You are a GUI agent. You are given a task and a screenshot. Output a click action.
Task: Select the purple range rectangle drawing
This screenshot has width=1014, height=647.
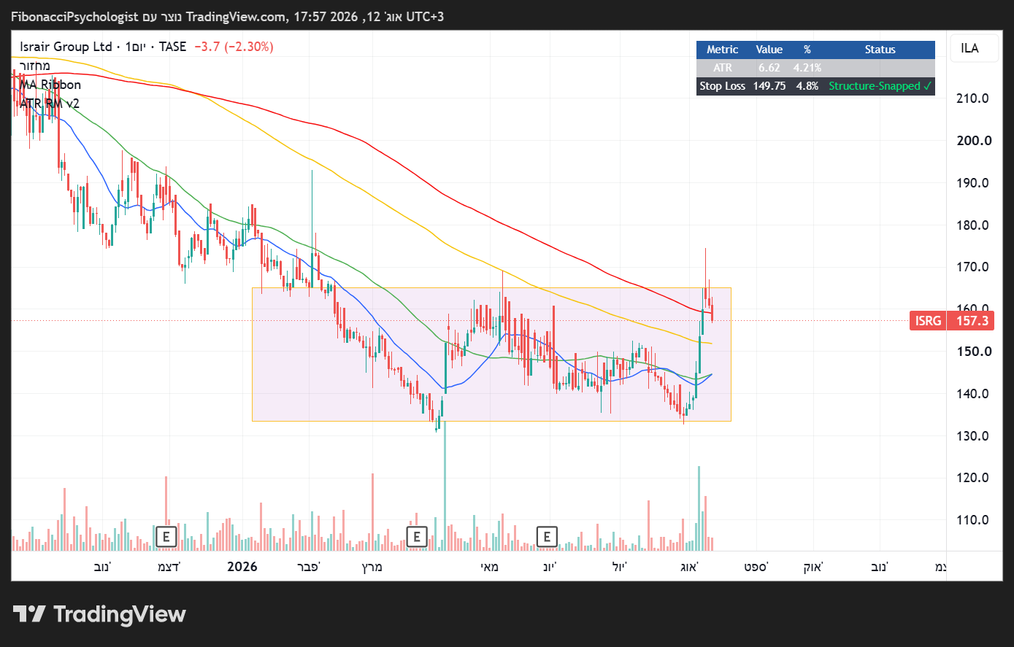pyautogui.click(x=491, y=354)
